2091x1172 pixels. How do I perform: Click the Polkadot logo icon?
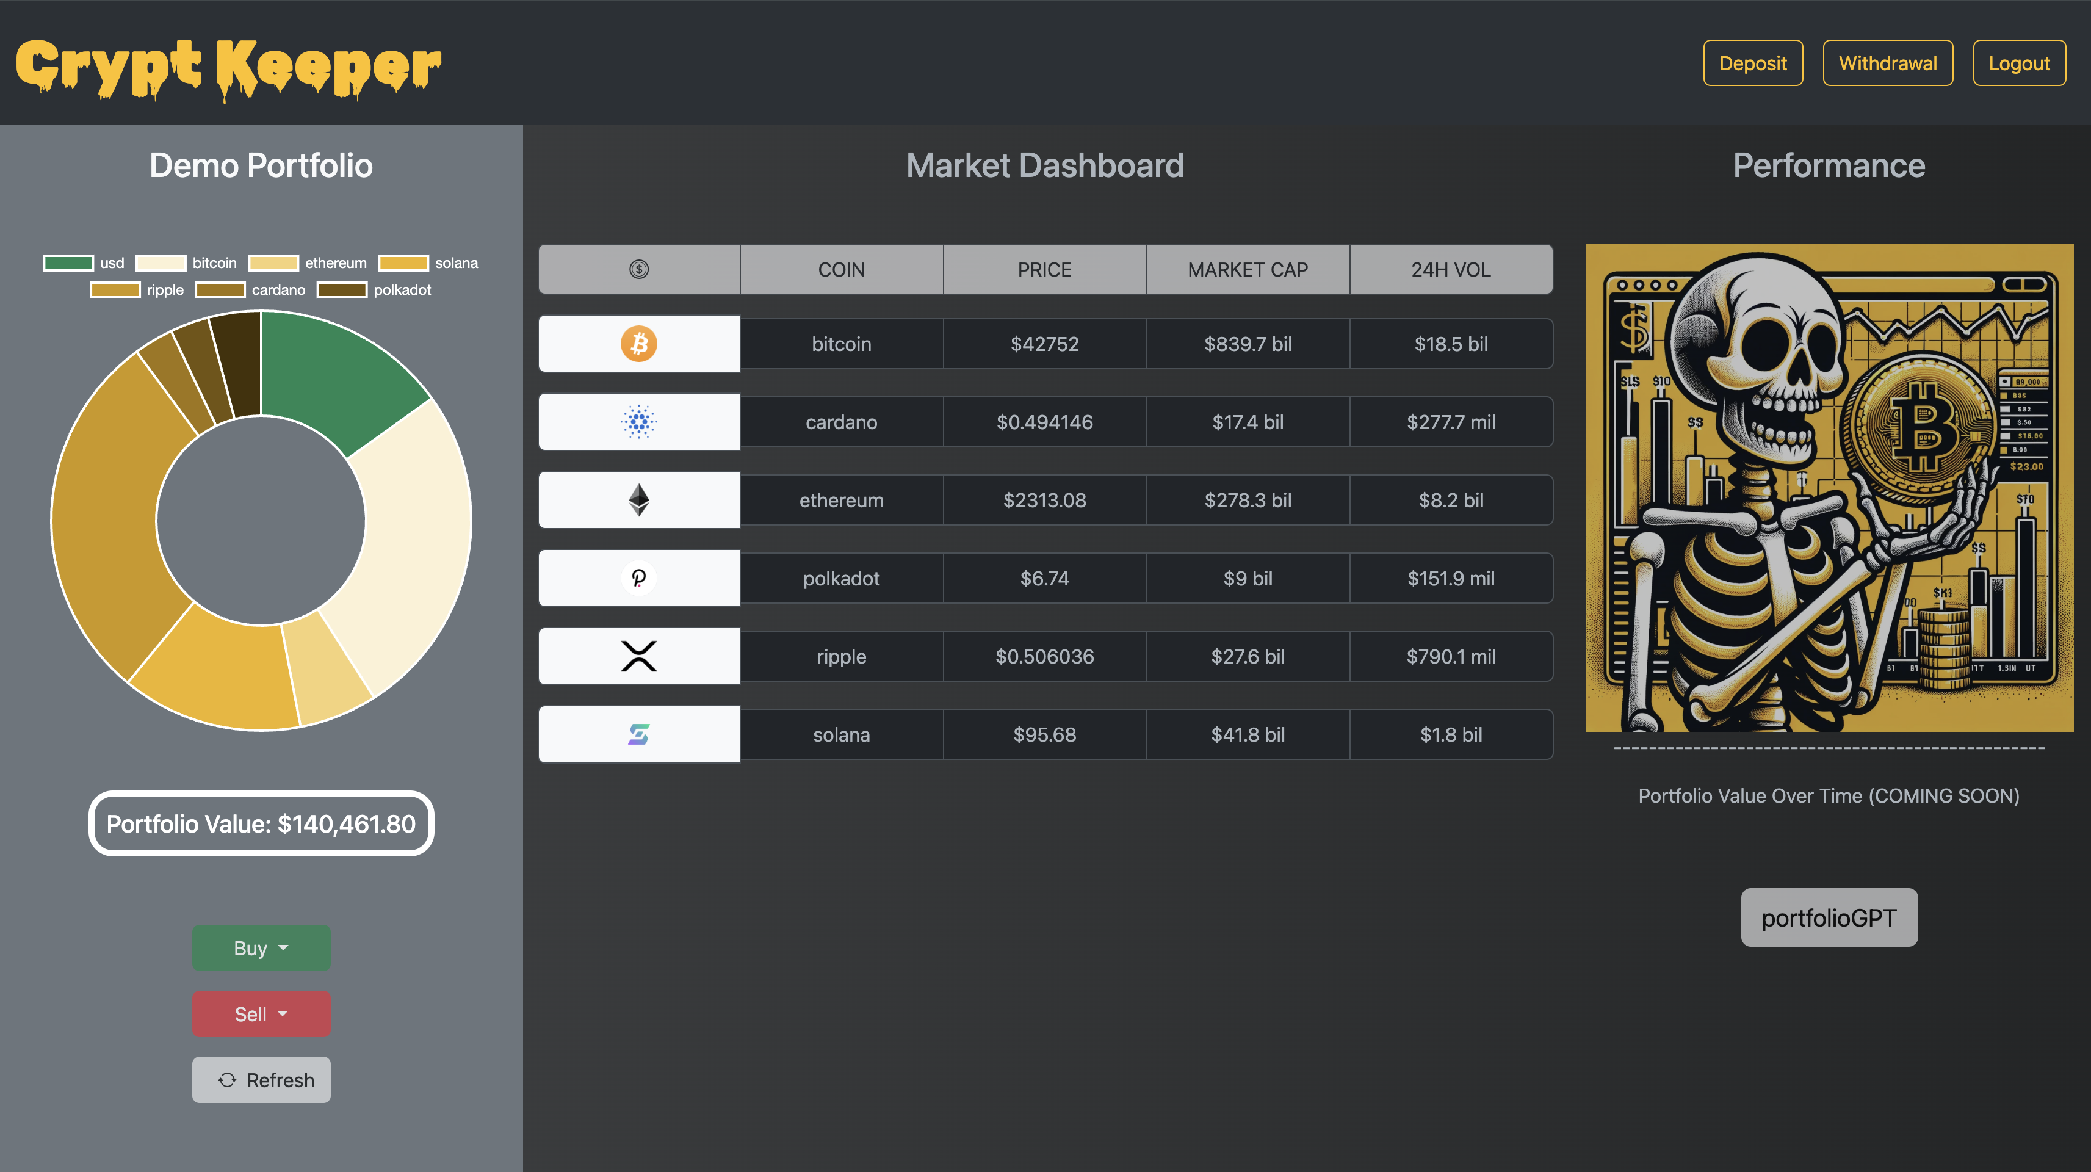(x=639, y=578)
